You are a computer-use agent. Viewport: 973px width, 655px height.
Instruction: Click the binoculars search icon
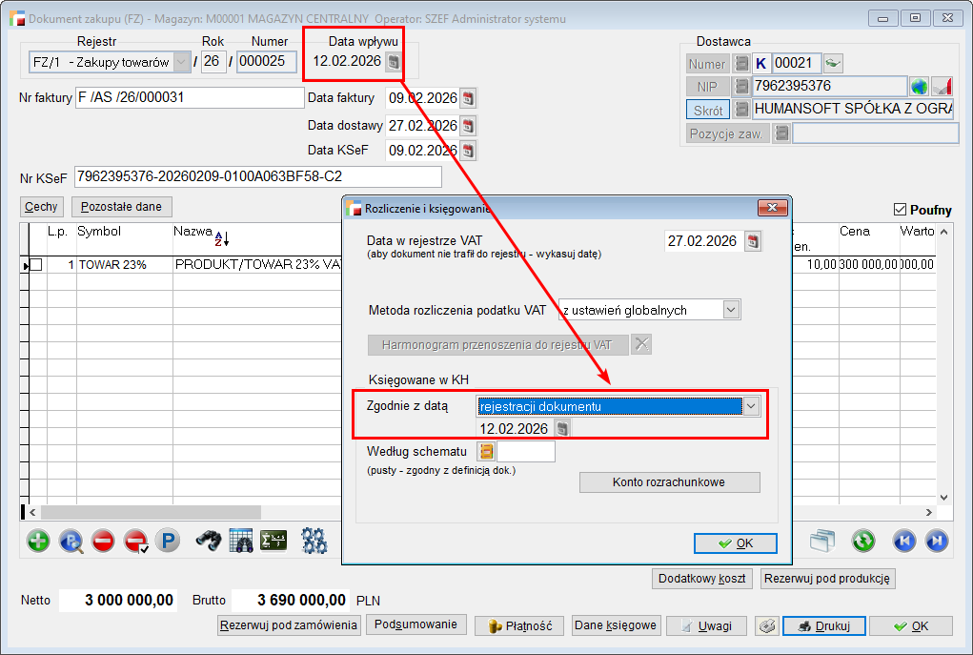tap(209, 542)
